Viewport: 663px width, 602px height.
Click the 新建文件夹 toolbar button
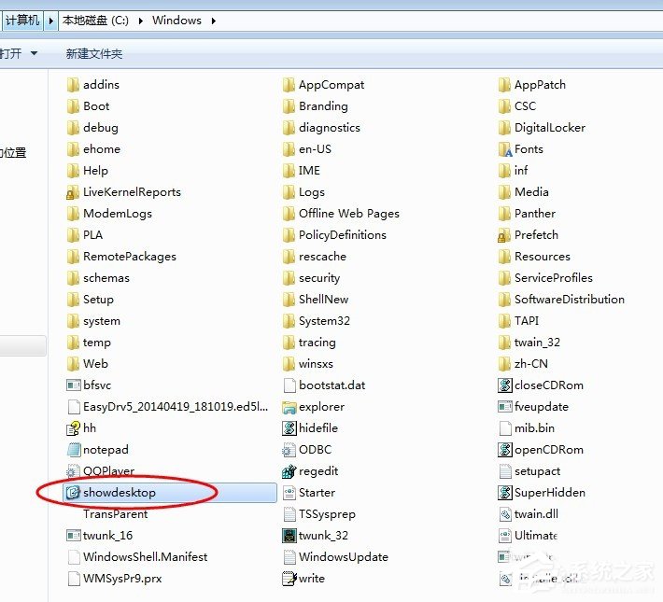[94, 54]
